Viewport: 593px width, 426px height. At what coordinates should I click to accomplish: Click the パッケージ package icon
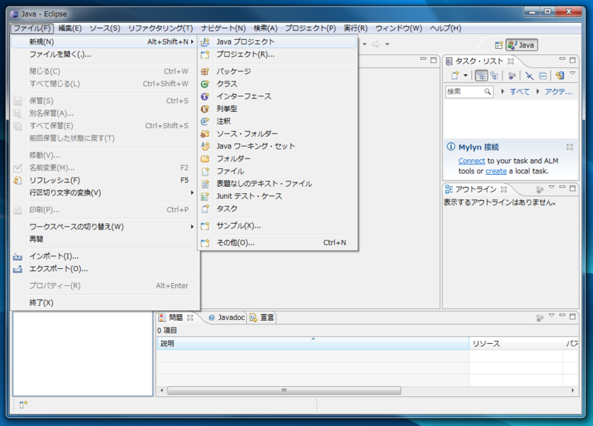tap(205, 71)
